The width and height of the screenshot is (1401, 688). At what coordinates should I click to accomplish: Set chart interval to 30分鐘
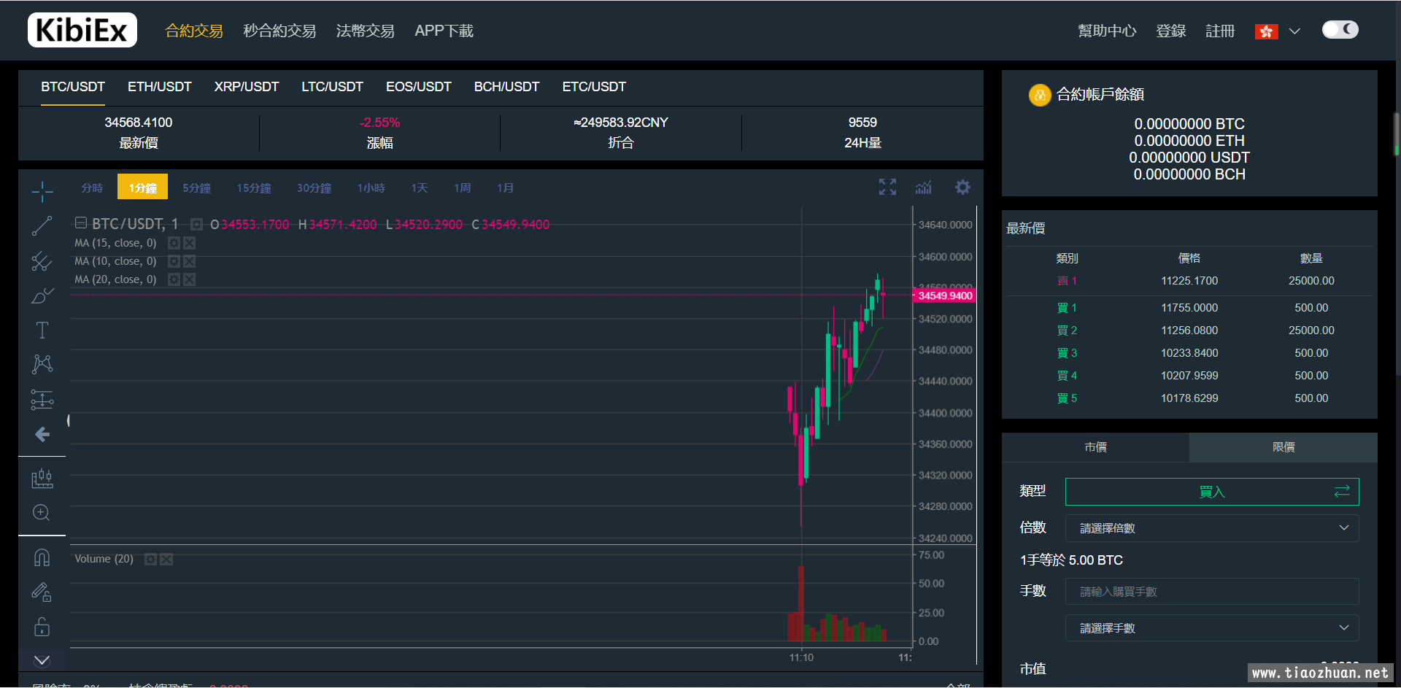[314, 188]
